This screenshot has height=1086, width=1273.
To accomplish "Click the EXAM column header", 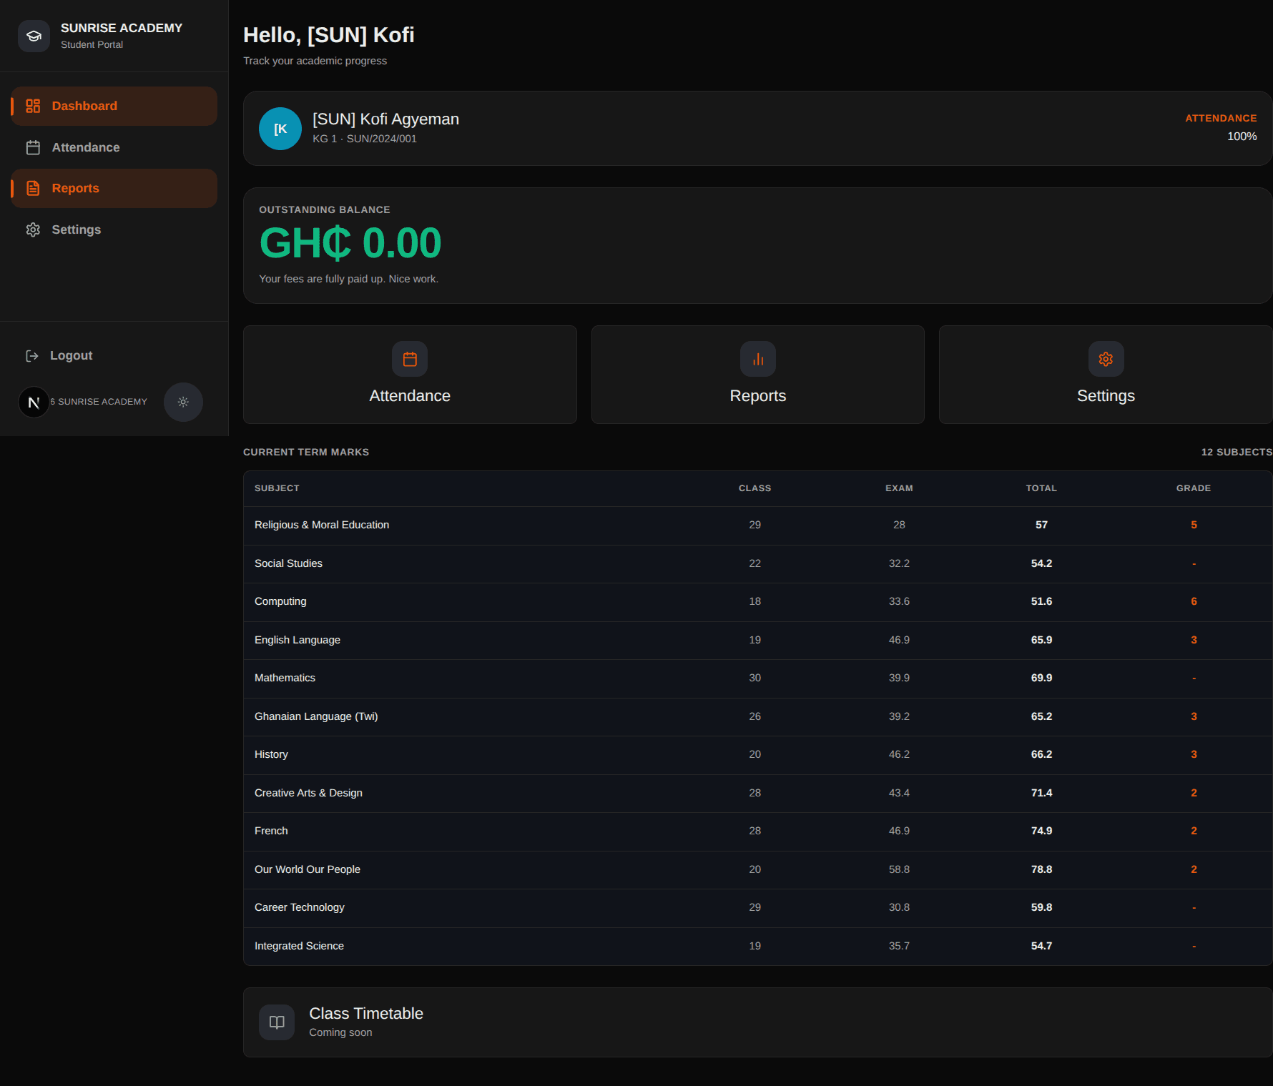I will [x=899, y=488].
